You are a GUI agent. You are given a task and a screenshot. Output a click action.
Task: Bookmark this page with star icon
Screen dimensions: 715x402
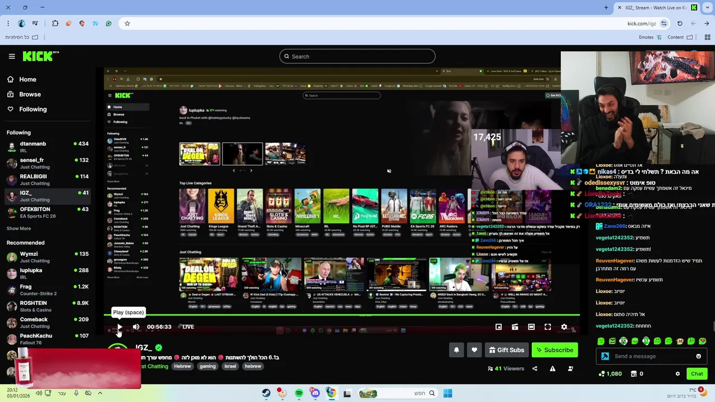(127, 23)
